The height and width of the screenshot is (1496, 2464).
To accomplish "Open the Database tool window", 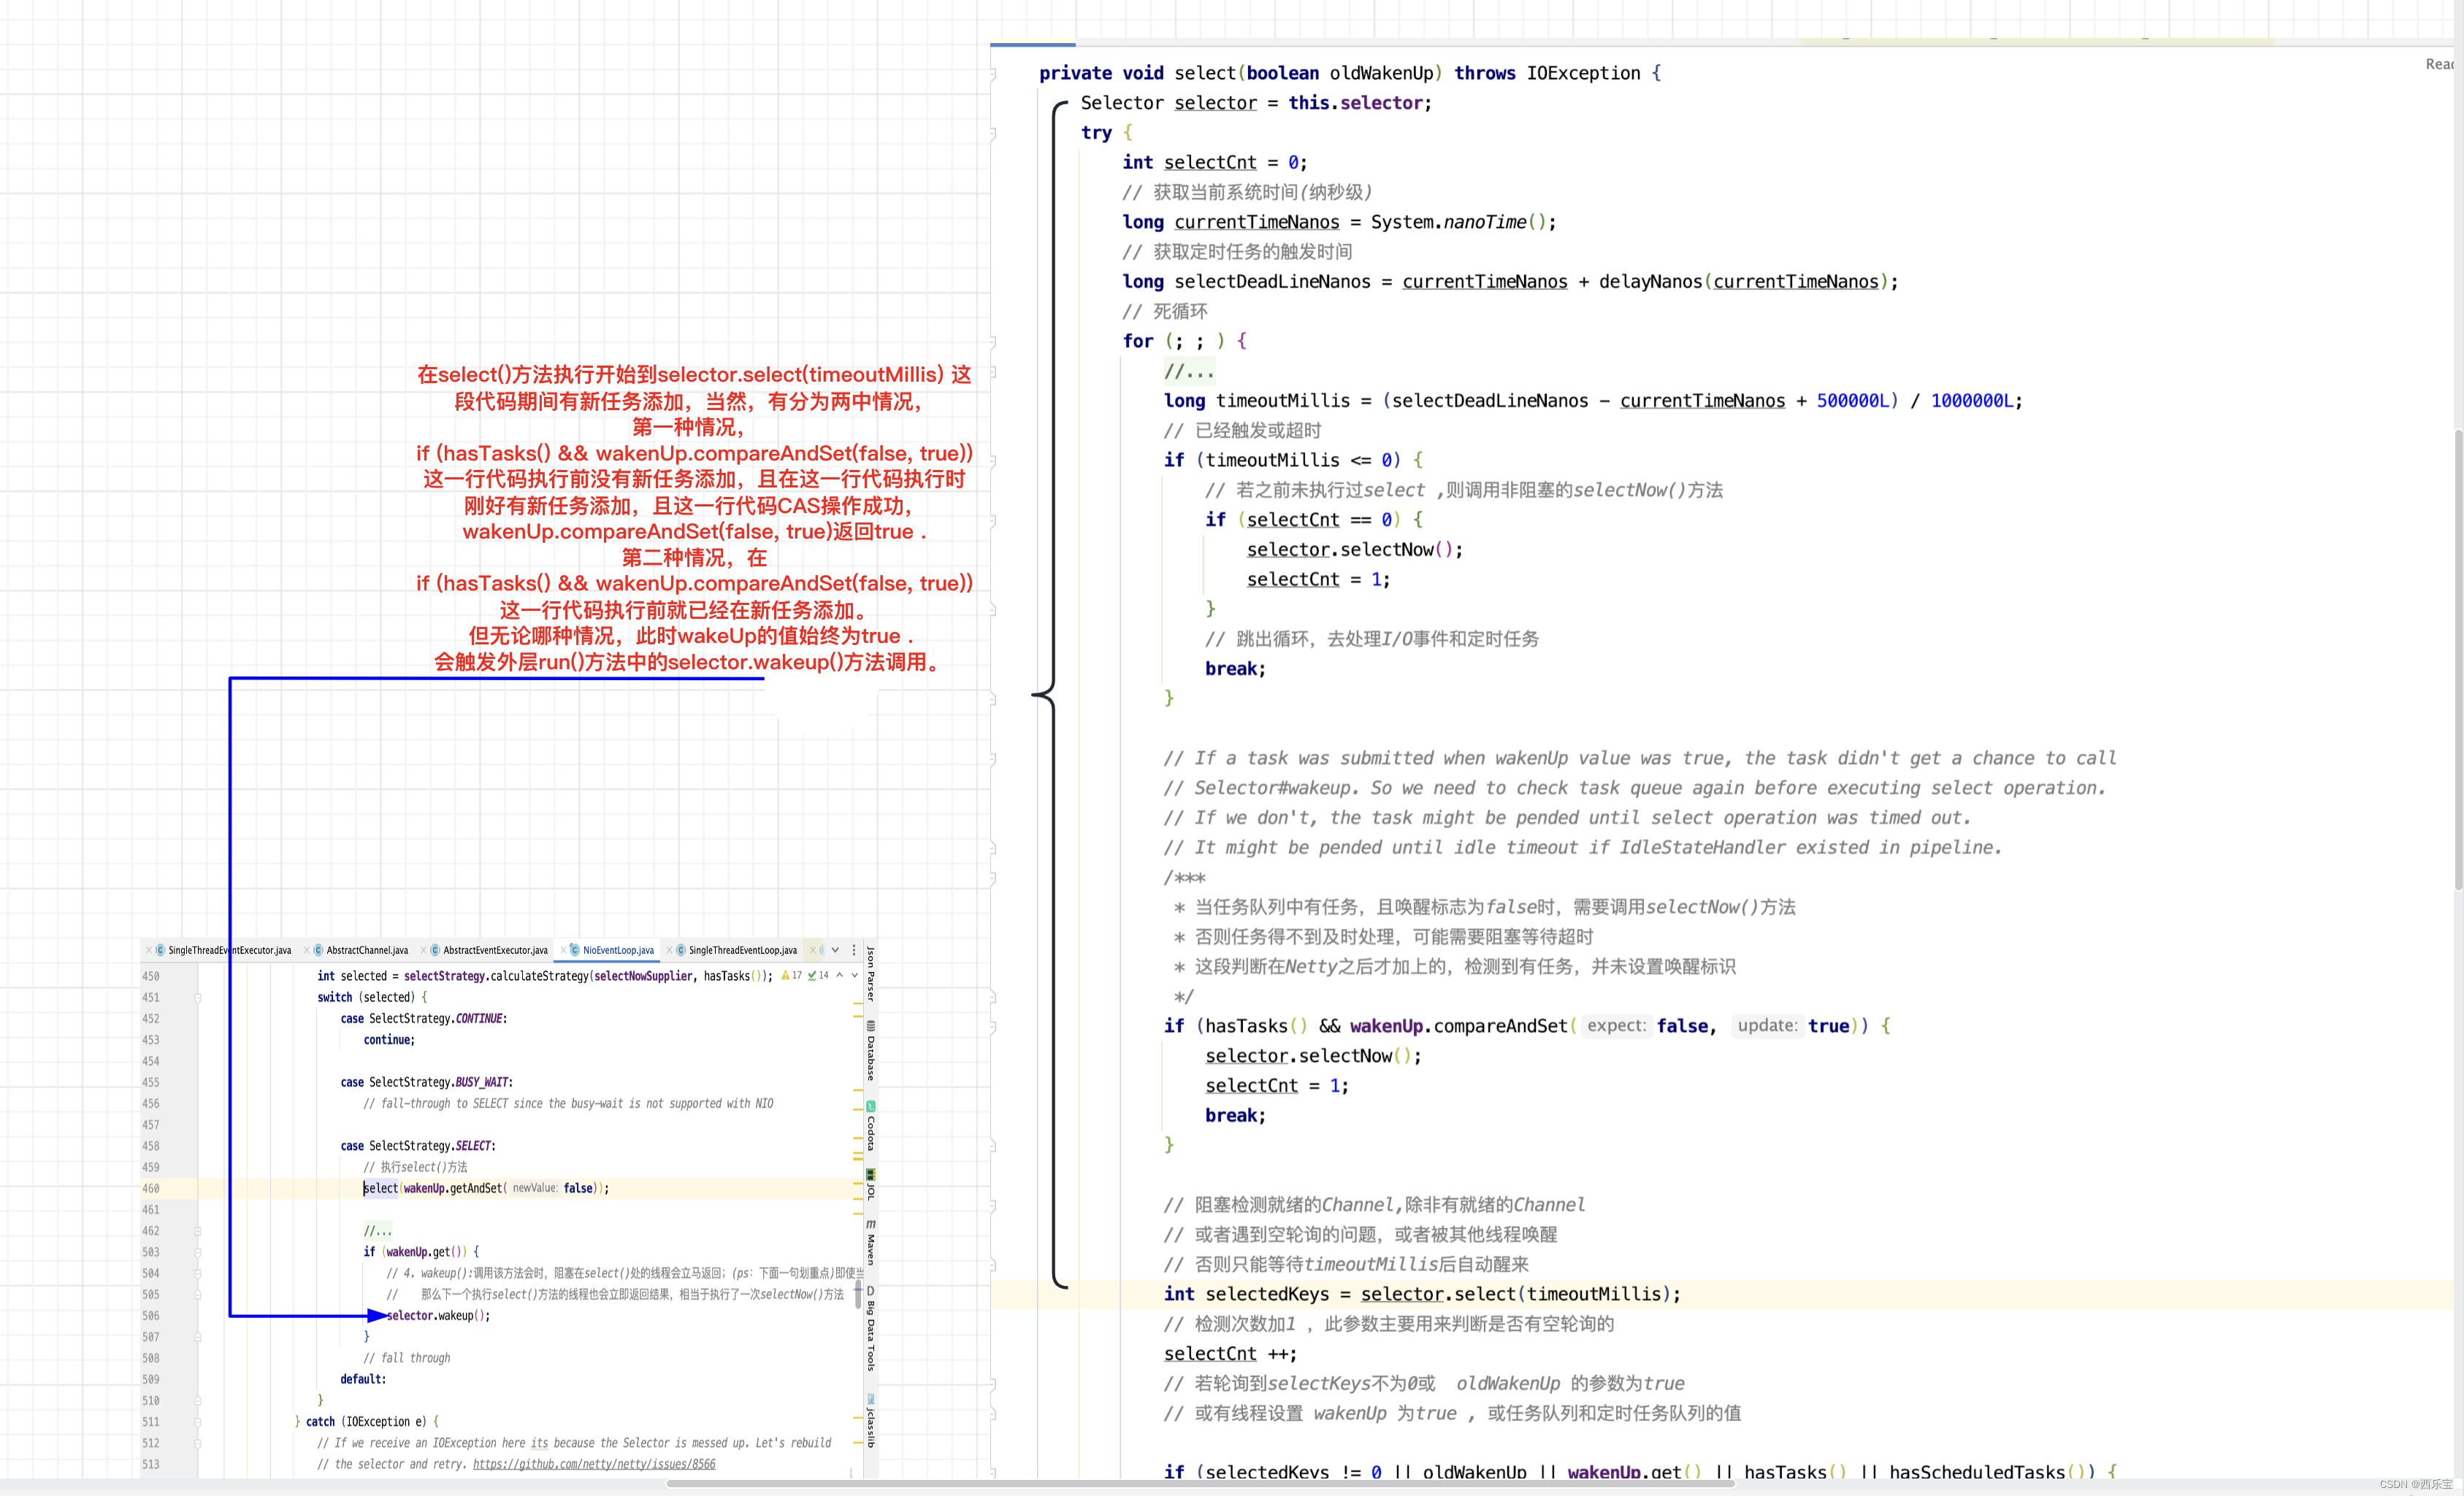I will pos(870,1052).
